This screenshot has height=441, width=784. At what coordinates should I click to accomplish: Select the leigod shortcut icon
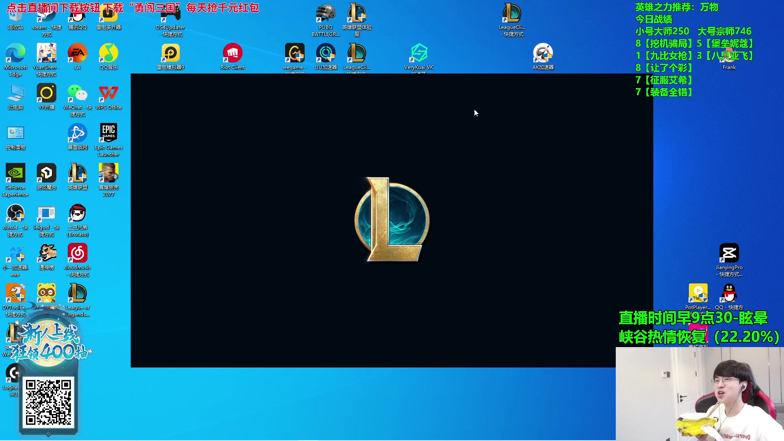click(x=47, y=220)
